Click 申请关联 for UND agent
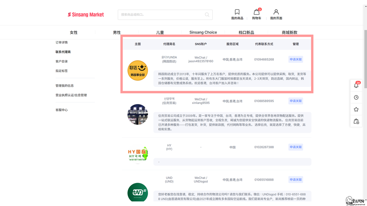This screenshot has width=367, height=206. point(296,180)
